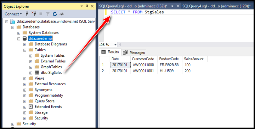Click the Date column header
This screenshot has height=129, width=255.
[120, 59]
